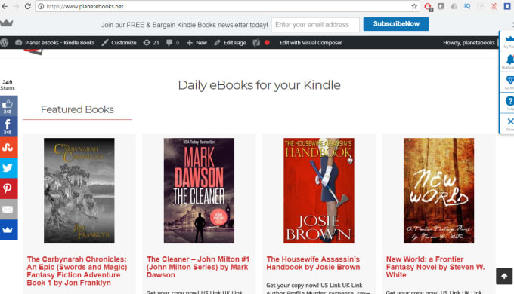This screenshot has height=294, width=514.
Task: Click the crown logo in newsletter bar
Action: pos(7,23)
